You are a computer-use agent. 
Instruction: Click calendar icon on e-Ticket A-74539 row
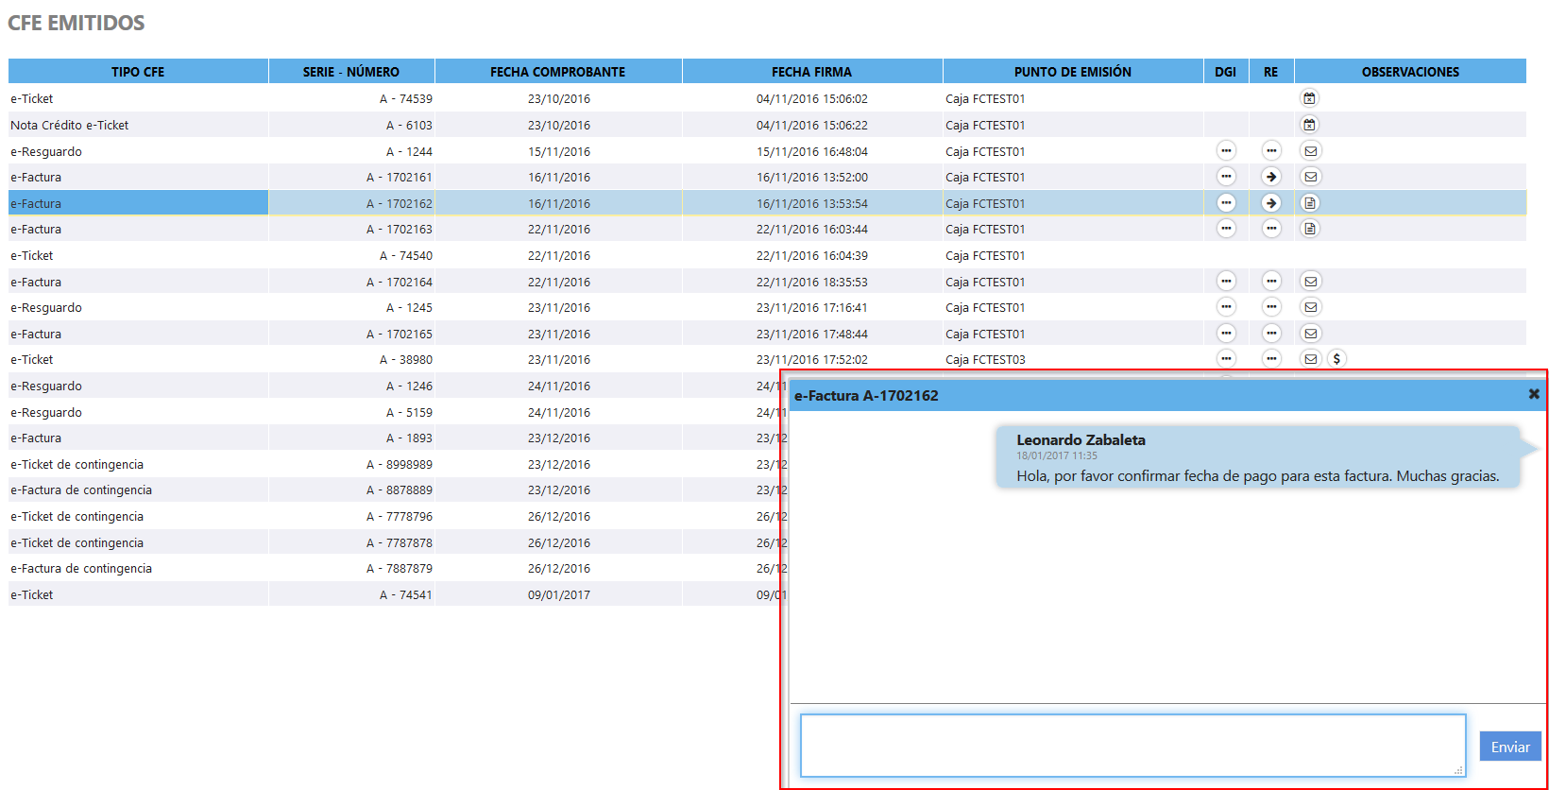1309,98
